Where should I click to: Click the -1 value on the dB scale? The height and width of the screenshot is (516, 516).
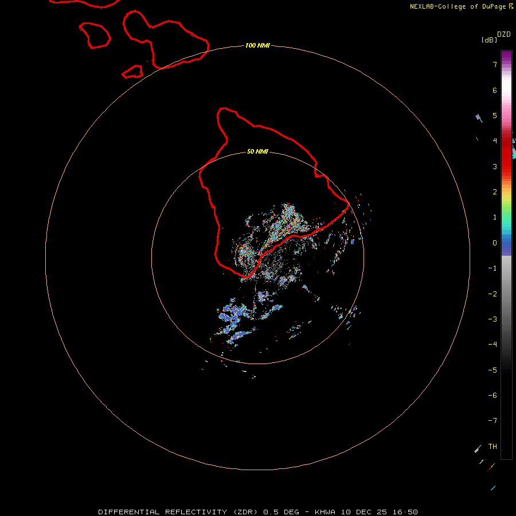pyautogui.click(x=492, y=268)
